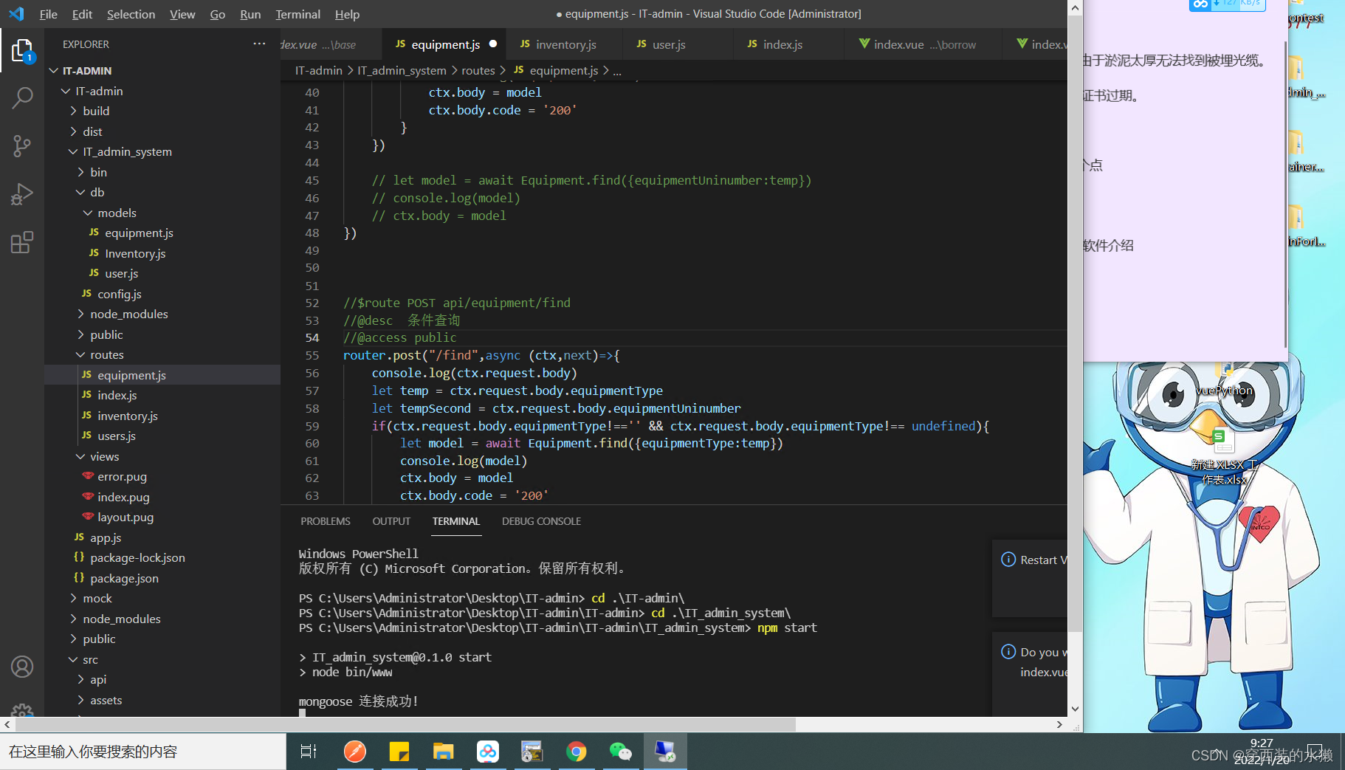Viewport: 1345px width, 770px height.
Task: Open Terminal menu
Action: click(x=297, y=14)
